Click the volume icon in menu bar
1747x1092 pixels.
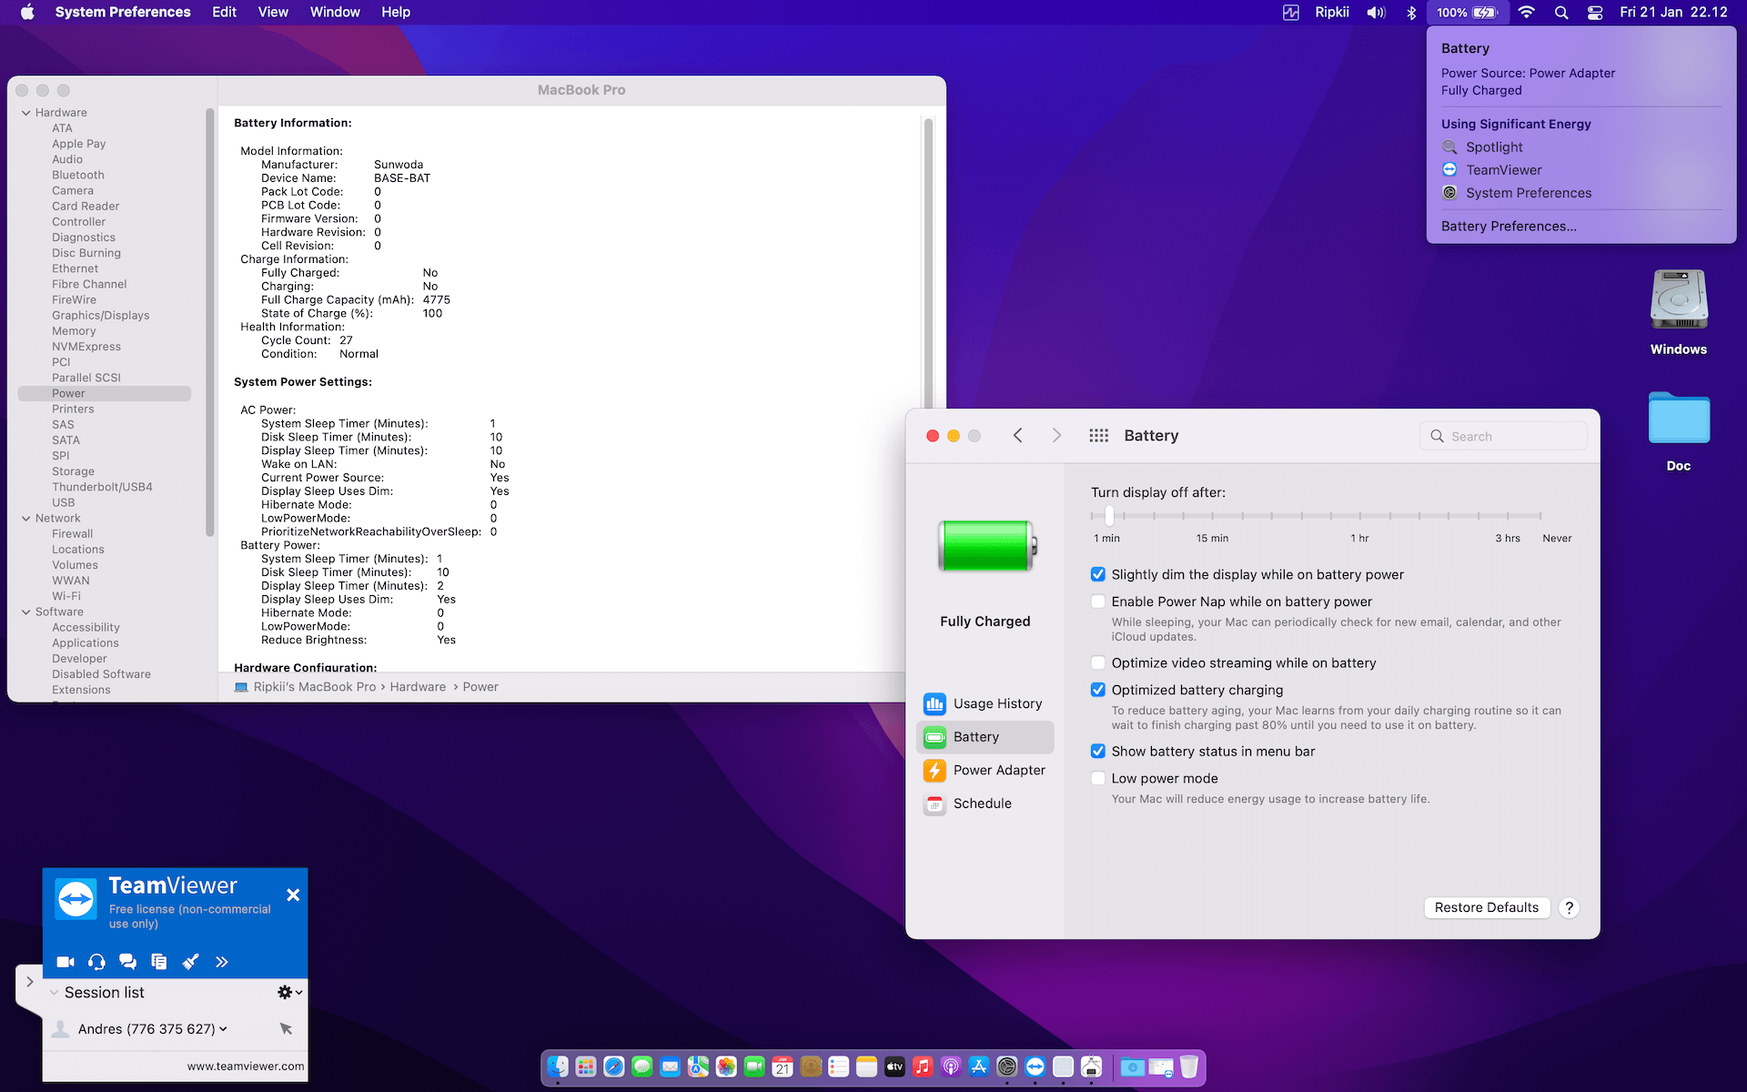(1376, 12)
